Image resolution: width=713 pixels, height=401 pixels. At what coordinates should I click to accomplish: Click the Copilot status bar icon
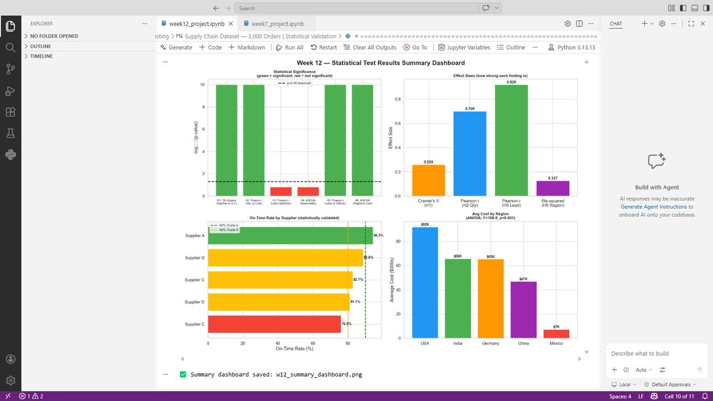pos(655,396)
